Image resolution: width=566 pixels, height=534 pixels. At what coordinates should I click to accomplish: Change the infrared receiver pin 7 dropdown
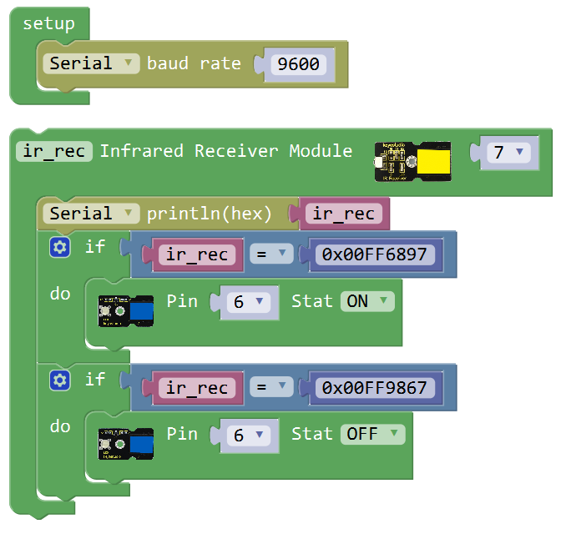pos(508,153)
